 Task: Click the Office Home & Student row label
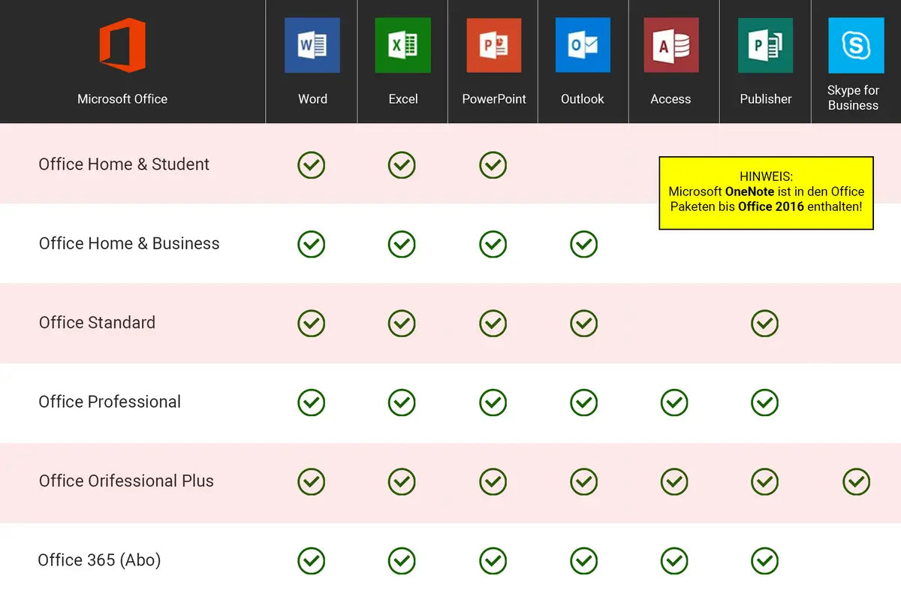tap(124, 164)
